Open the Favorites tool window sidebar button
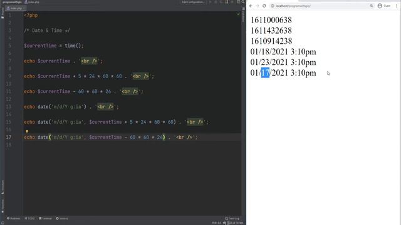 point(3,206)
